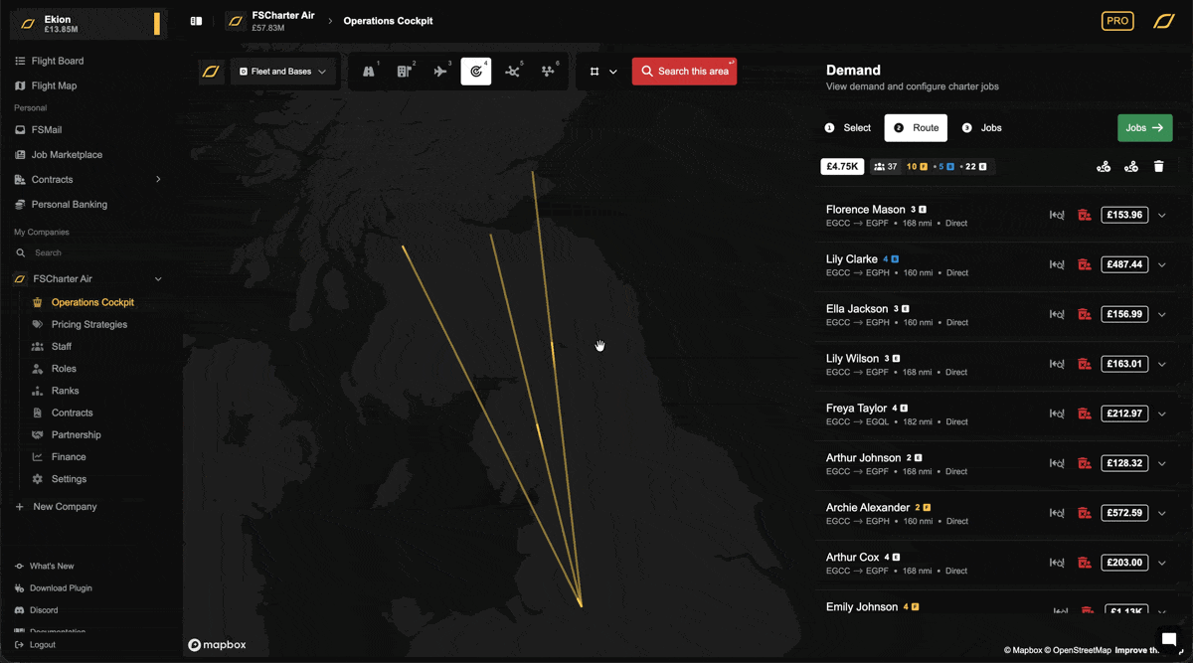The height and width of the screenshot is (663, 1193).
Task: Click the target demand mode icon
Action: pos(476,72)
